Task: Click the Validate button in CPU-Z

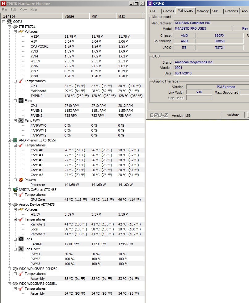Action: coord(233,115)
